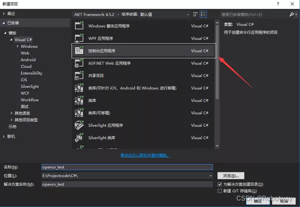Expand the Windows tree node
Viewport: 300px width, 207px height.
coord(17,46)
